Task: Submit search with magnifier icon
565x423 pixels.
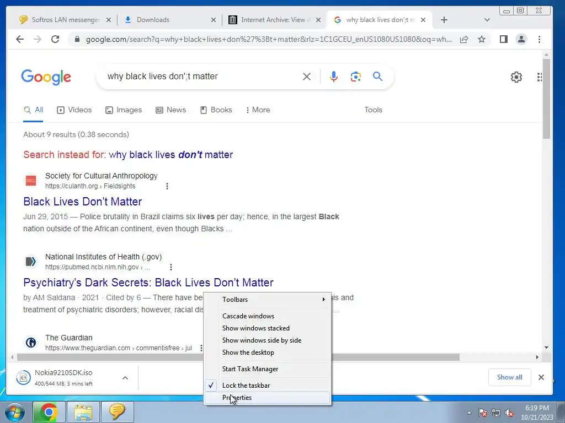Action: (377, 76)
